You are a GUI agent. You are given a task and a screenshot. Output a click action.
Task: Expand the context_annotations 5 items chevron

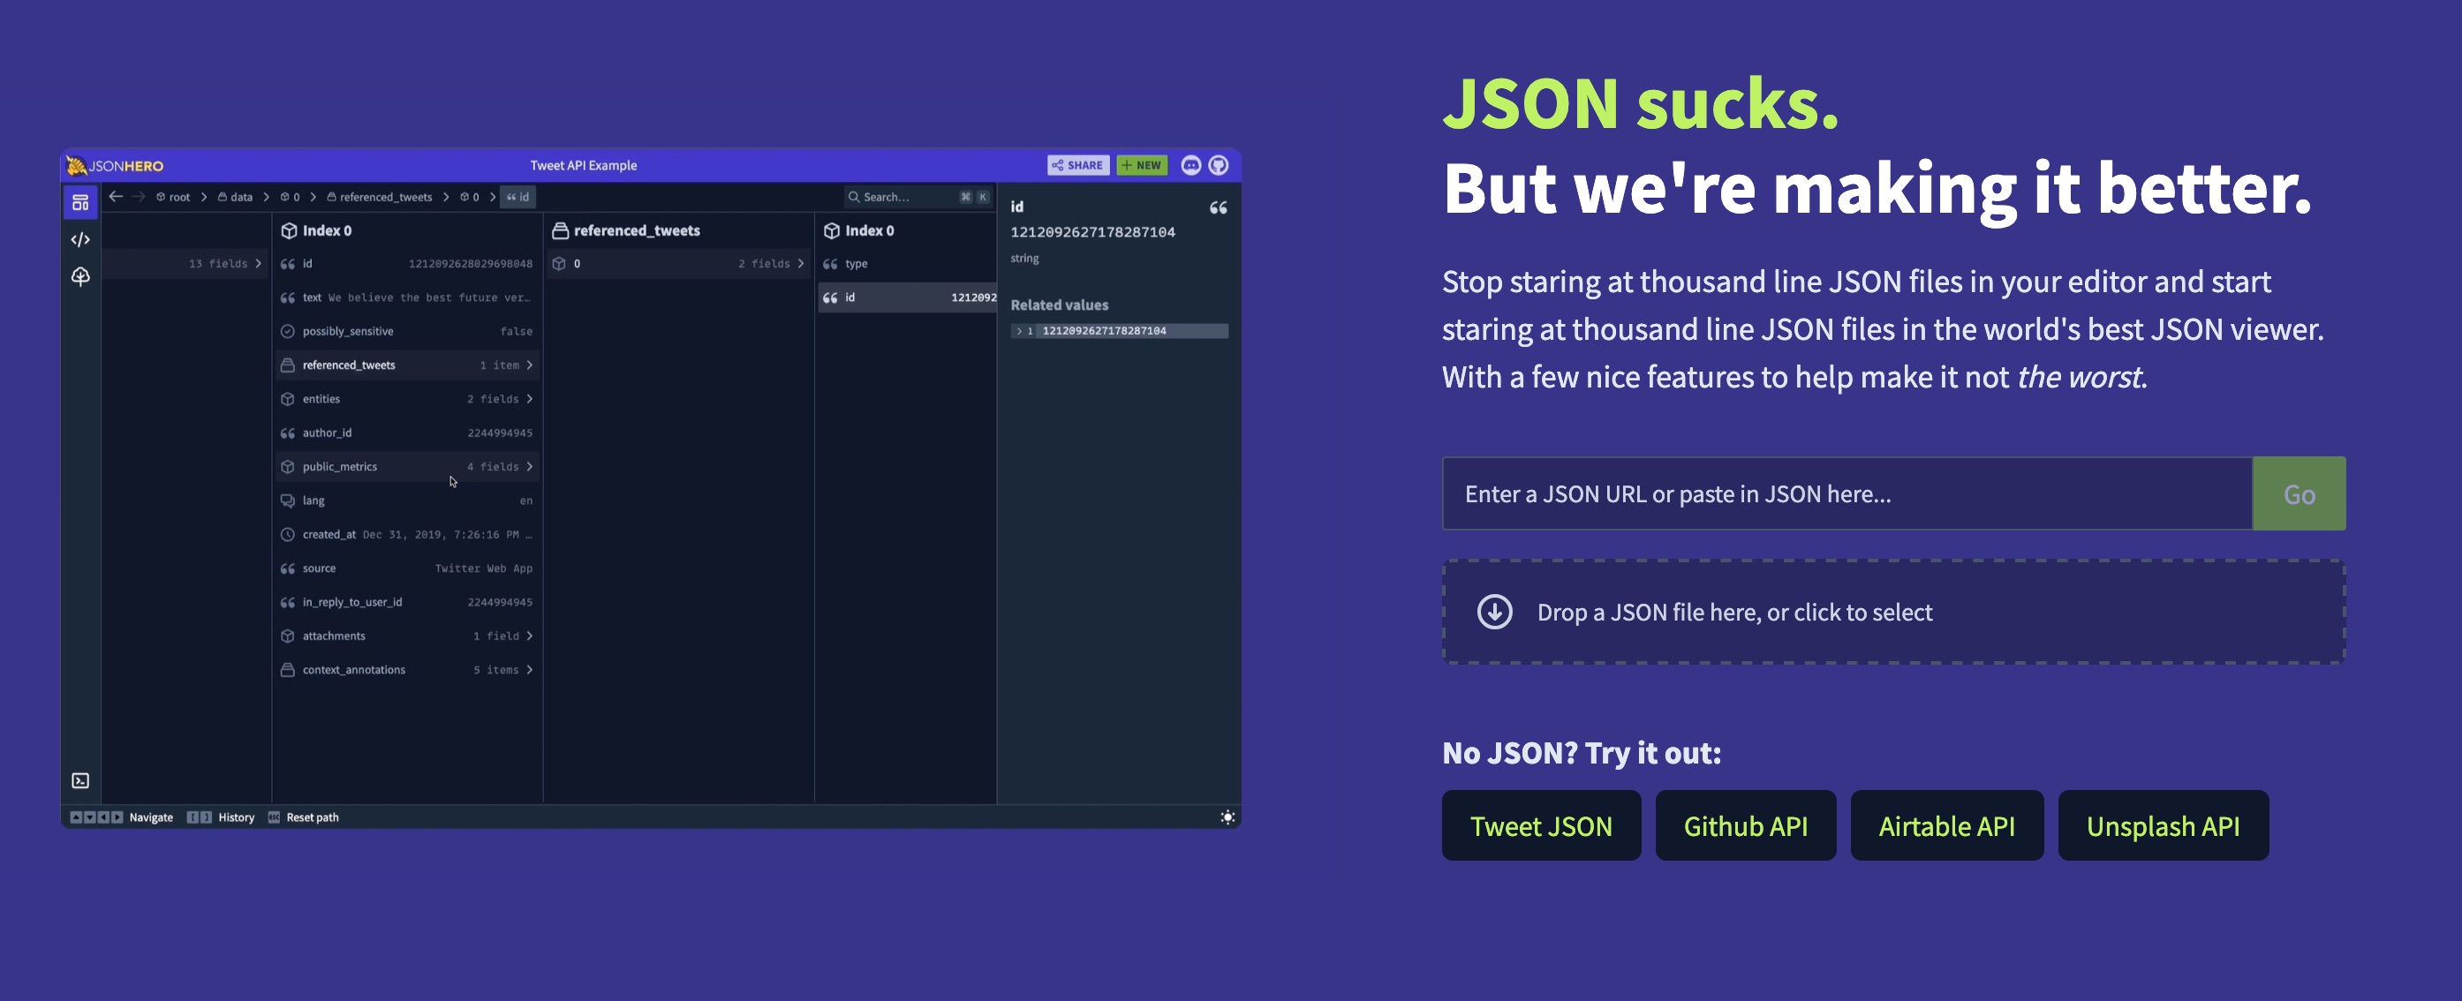pyautogui.click(x=530, y=670)
